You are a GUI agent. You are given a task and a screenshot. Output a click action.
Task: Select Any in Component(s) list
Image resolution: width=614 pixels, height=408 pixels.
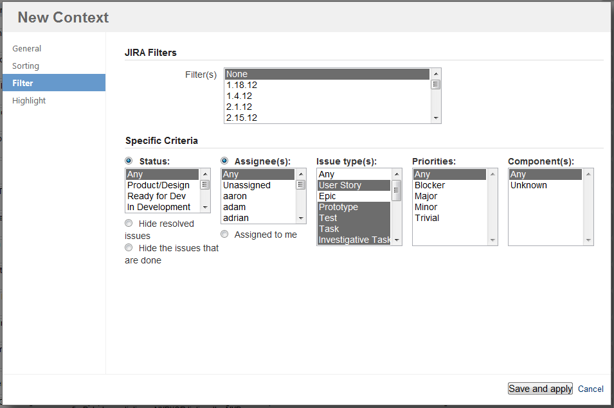(x=545, y=175)
